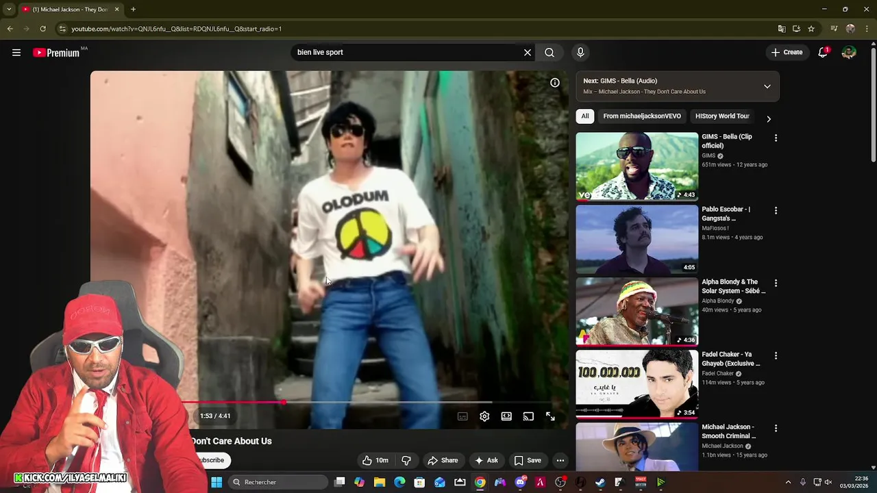Open GIMS - Bella video thumbnail
The image size is (877, 493).
(x=637, y=166)
